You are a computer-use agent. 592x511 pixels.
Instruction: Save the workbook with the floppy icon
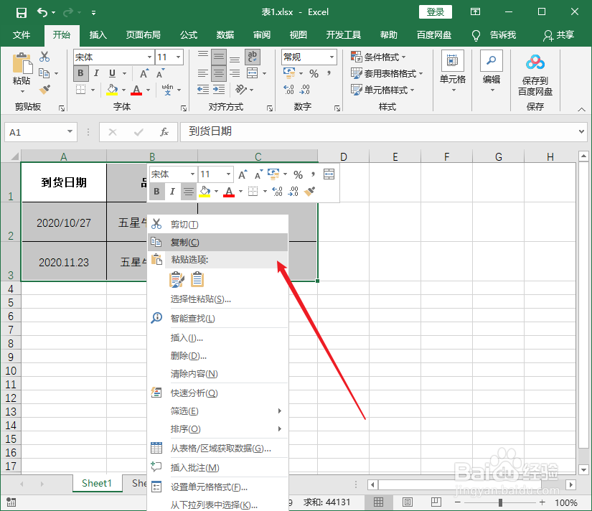pyautogui.click(x=21, y=12)
